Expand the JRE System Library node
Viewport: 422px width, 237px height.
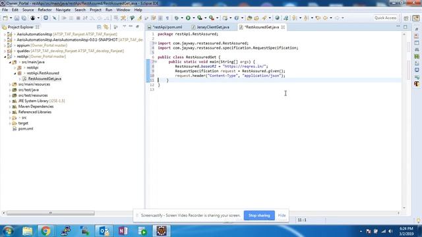click(10, 101)
